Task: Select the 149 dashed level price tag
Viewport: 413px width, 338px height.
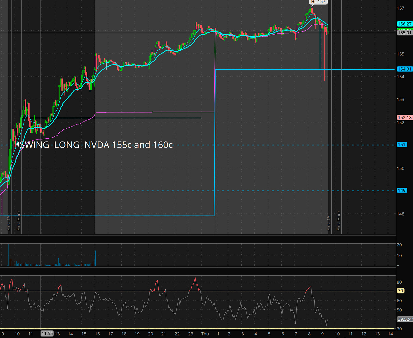Action: (x=402, y=191)
